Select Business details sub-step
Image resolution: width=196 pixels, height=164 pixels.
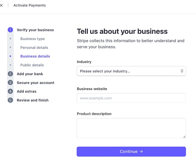(35, 56)
